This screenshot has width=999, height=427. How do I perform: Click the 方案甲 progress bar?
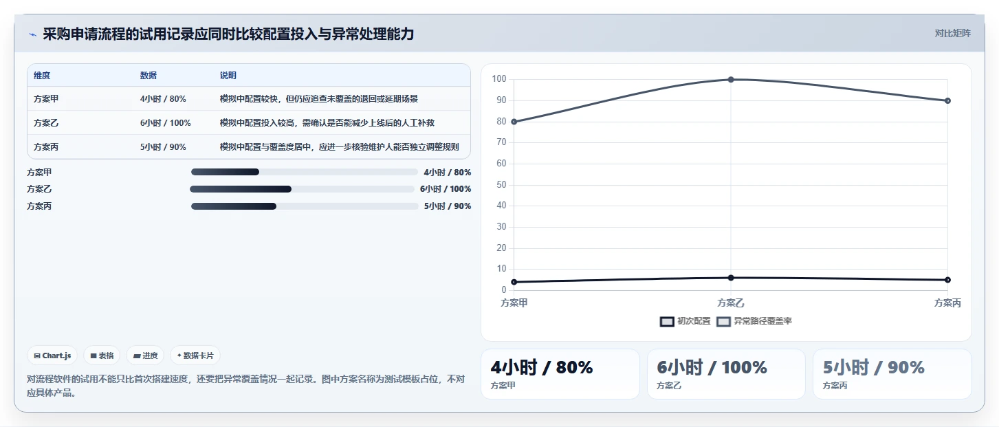pyautogui.click(x=304, y=172)
